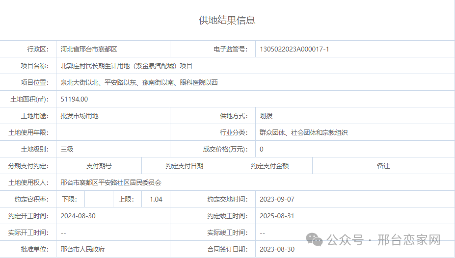Click the label 供地方式
The height and width of the screenshot is (258, 455).
[x=234, y=116]
